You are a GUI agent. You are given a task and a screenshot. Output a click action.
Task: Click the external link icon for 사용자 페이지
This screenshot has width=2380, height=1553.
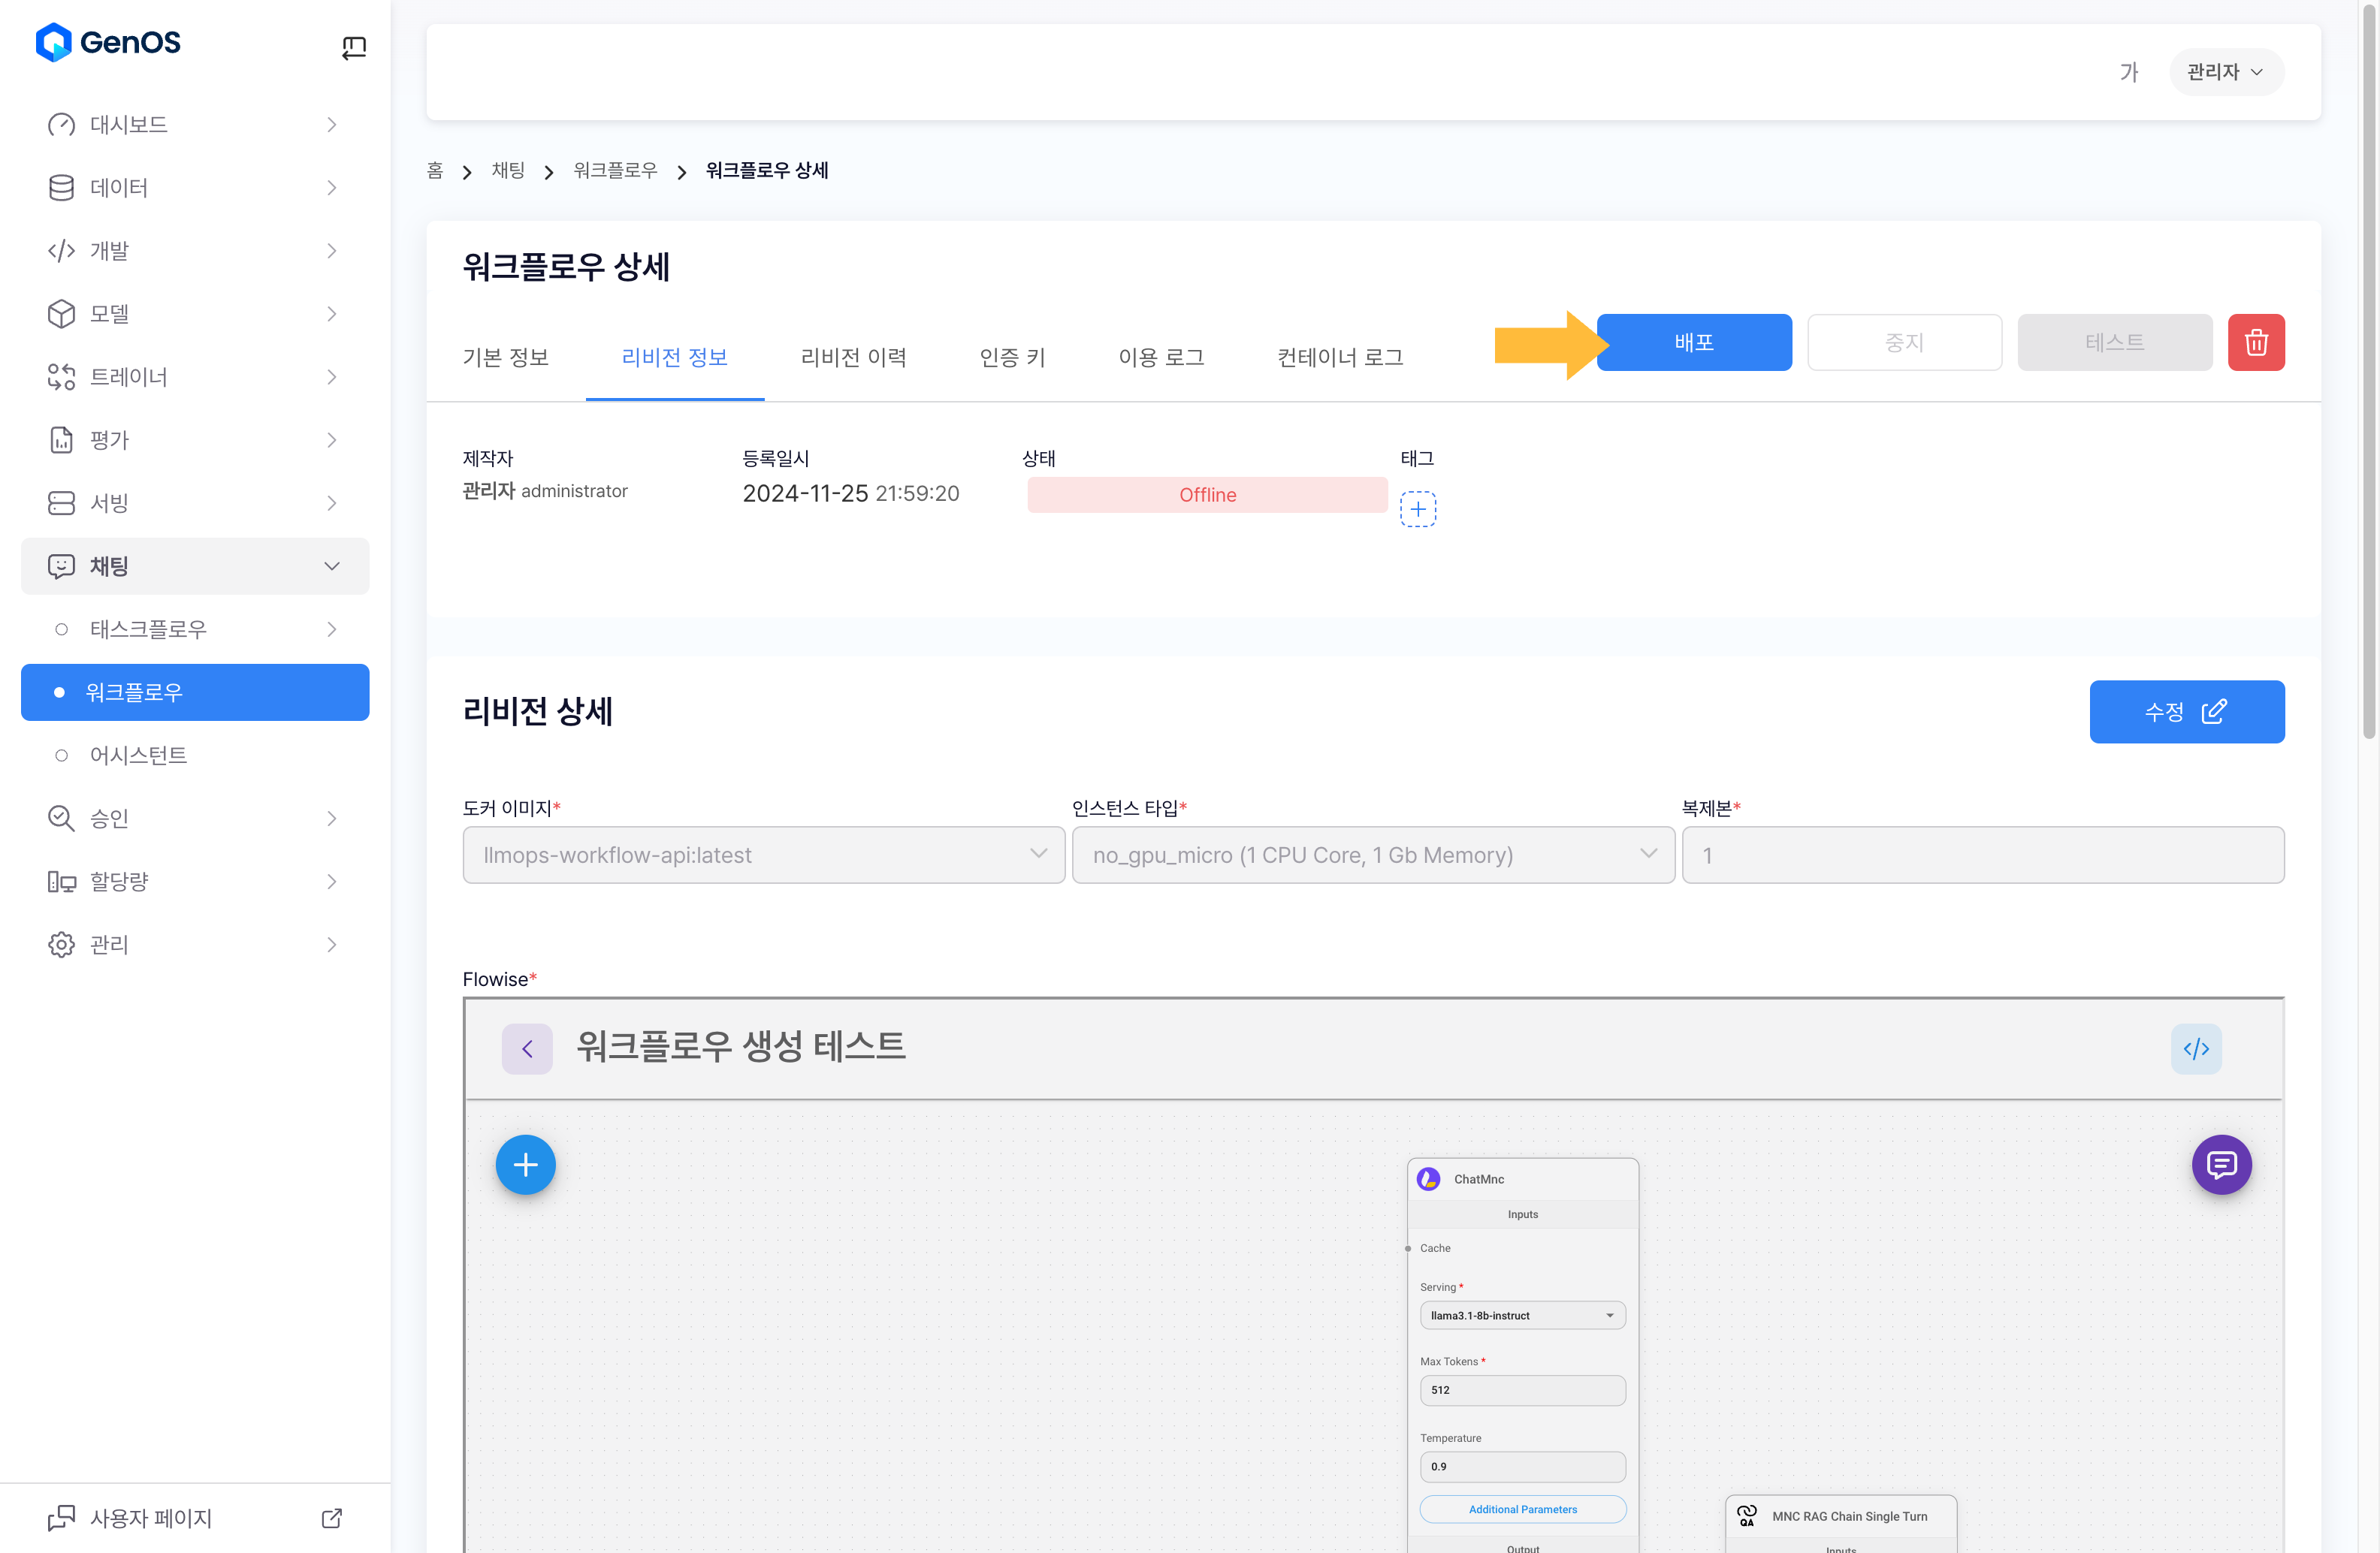332,1518
